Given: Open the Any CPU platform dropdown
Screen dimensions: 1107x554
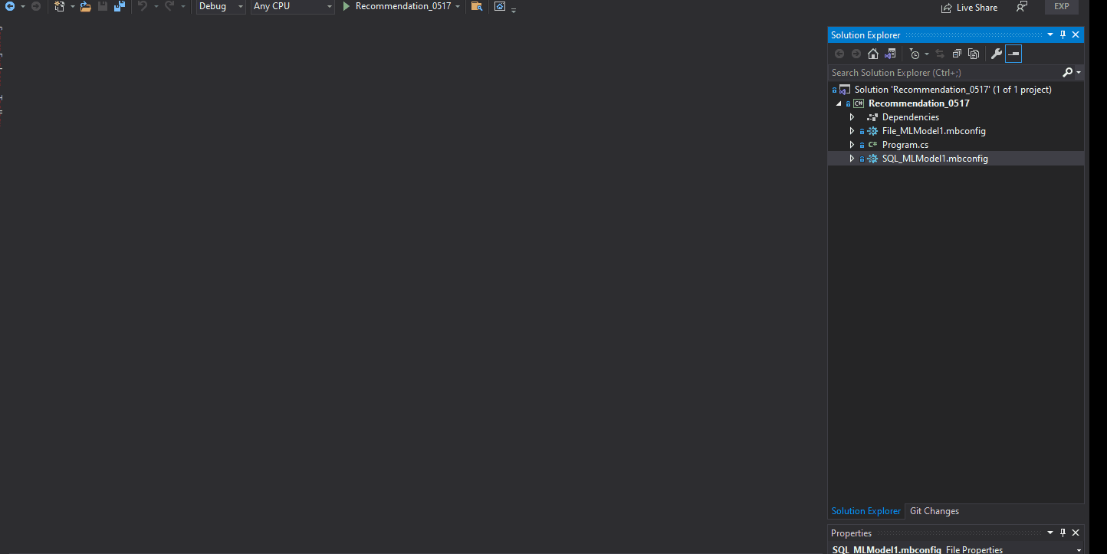Looking at the screenshot, I should pyautogui.click(x=293, y=6).
